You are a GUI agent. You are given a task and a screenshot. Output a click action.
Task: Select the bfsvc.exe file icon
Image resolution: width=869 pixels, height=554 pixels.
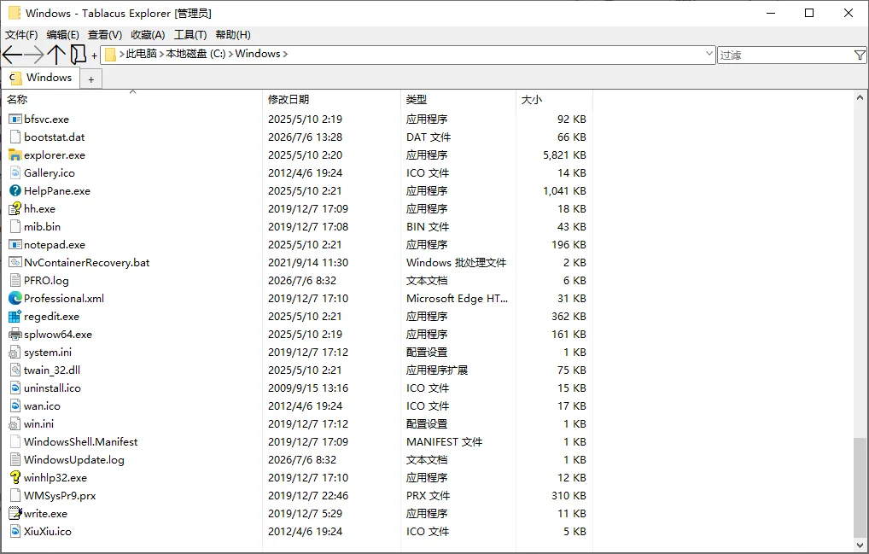(15, 120)
